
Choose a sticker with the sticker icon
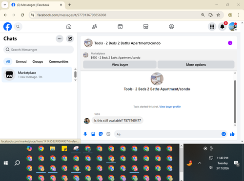point(101,134)
